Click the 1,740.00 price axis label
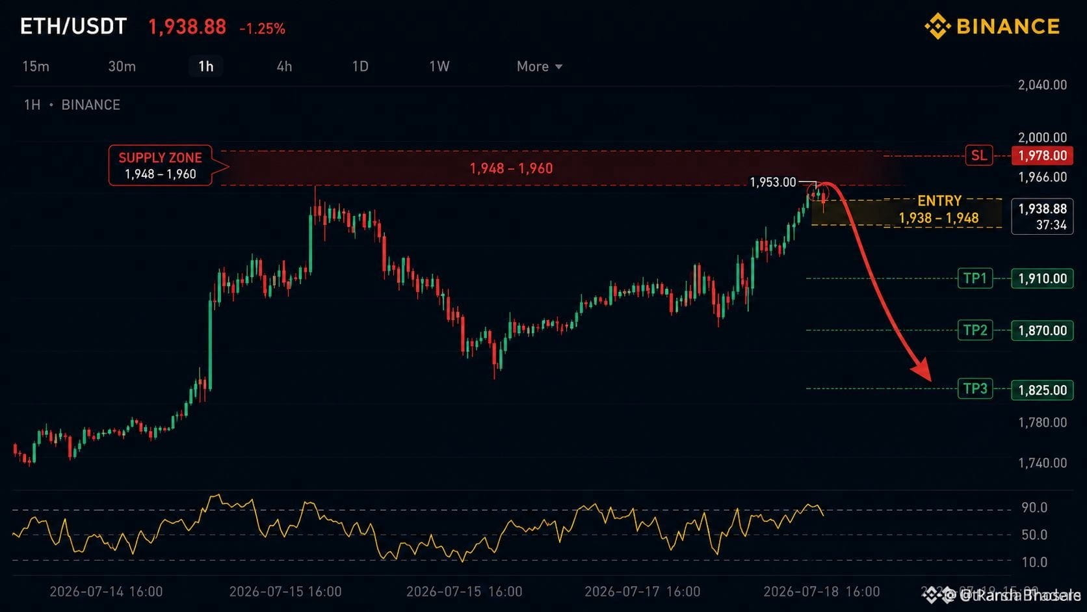This screenshot has width=1087, height=612. click(1042, 463)
